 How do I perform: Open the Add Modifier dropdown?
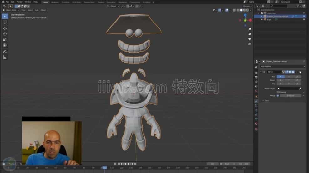(283, 67)
